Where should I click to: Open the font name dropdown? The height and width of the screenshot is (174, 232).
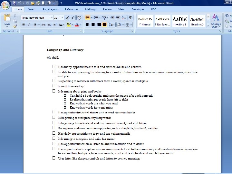(x=52, y=18)
